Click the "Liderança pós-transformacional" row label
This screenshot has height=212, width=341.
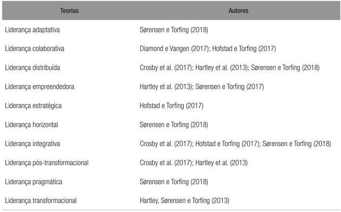coord(47,162)
